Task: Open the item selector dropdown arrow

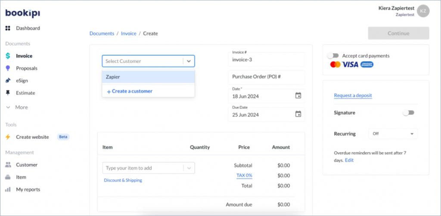Action: click(x=189, y=168)
